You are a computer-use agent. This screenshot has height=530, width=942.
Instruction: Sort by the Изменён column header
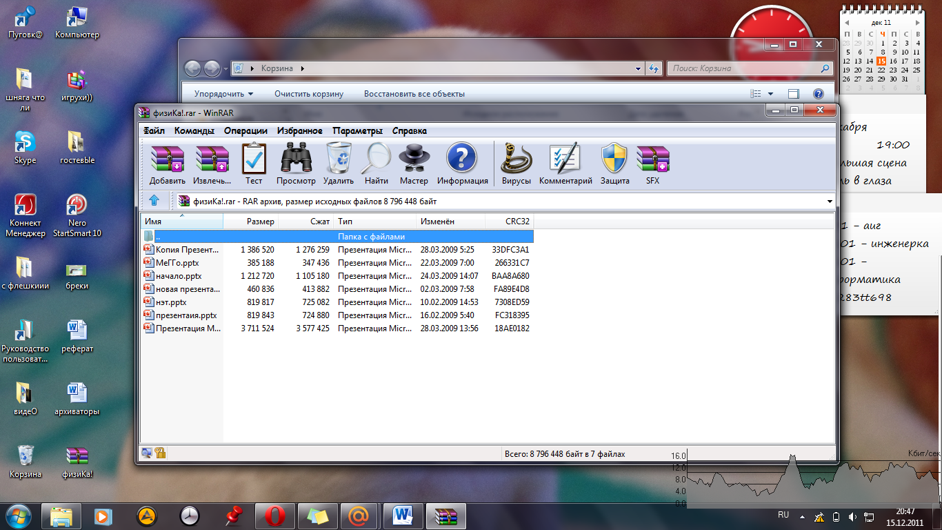451,222
